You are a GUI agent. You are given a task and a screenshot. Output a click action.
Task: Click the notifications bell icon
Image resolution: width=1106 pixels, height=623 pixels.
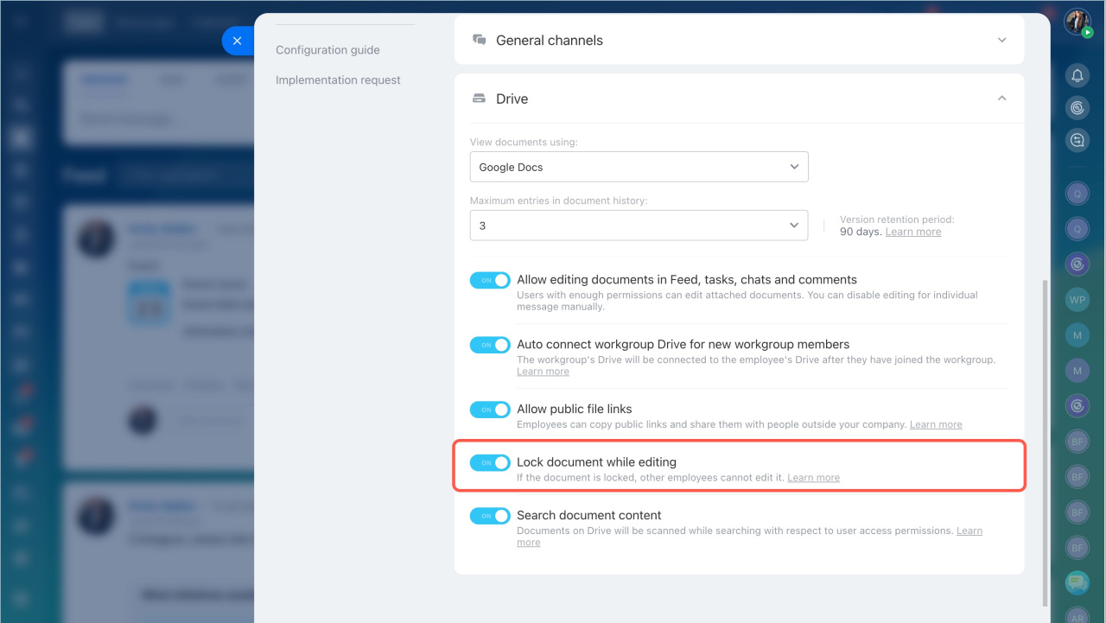point(1077,76)
